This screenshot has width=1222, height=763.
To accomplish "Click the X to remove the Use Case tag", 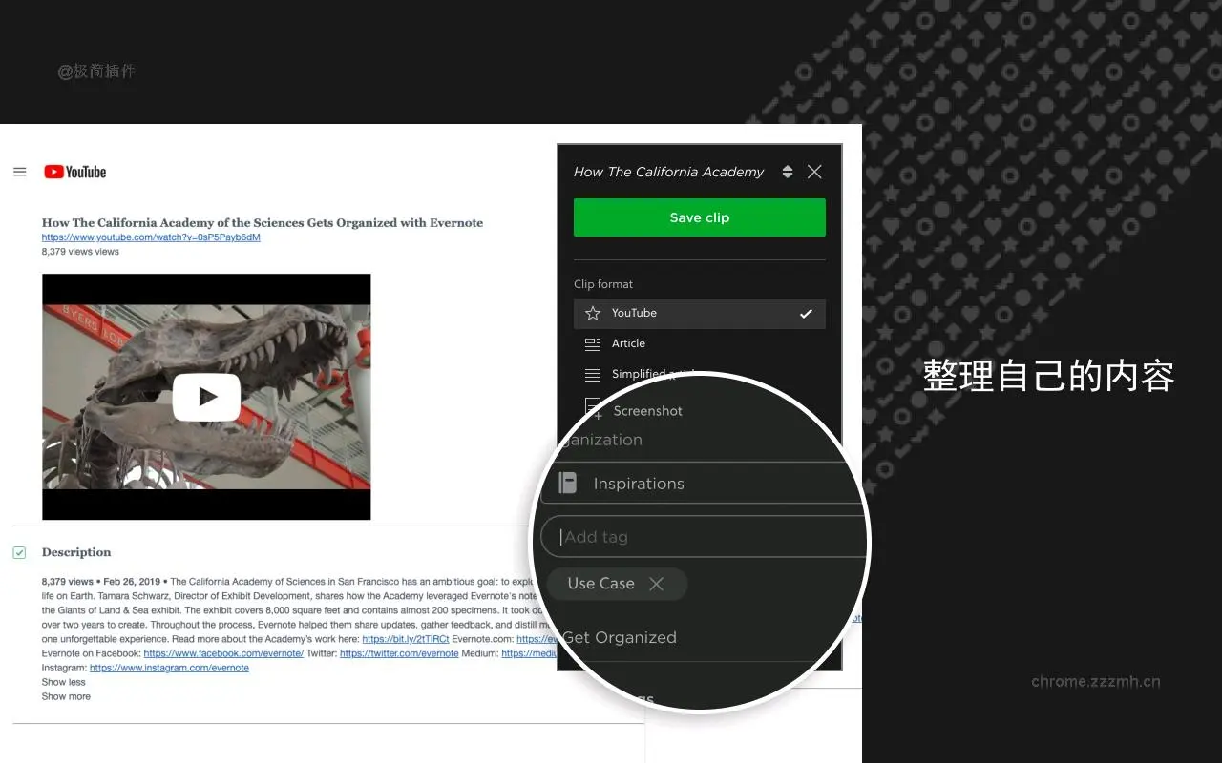I will click(x=656, y=584).
